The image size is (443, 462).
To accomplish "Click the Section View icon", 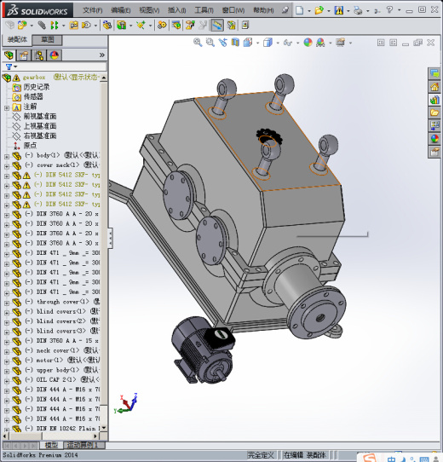I will (235, 43).
